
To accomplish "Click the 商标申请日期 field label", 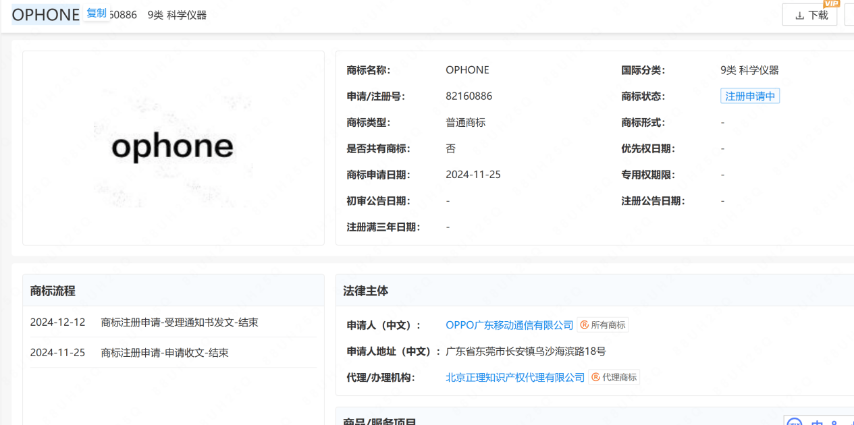I will tap(378, 175).
